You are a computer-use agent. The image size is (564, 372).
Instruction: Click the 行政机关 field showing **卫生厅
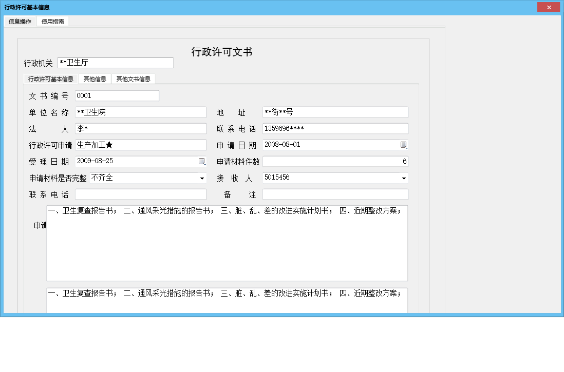(x=115, y=62)
